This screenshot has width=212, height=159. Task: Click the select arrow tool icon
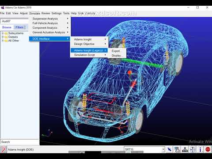coord(169,150)
